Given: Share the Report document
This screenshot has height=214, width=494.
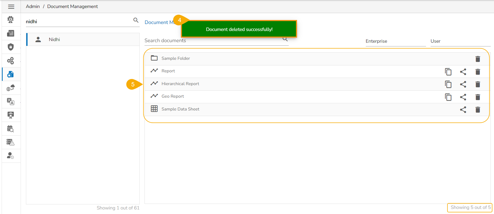Looking at the screenshot, I should point(463,72).
